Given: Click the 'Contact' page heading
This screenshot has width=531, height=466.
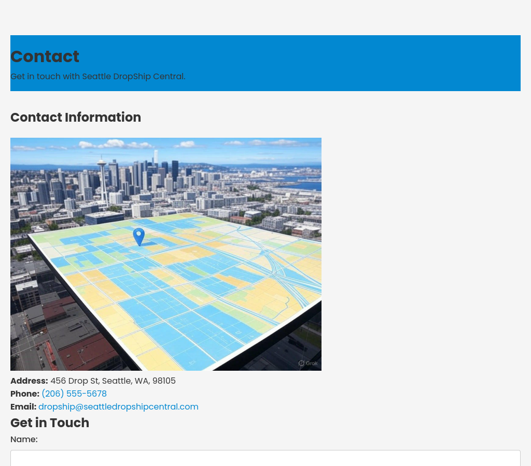Looking at the screenshot, I should (x=45, y=56).
